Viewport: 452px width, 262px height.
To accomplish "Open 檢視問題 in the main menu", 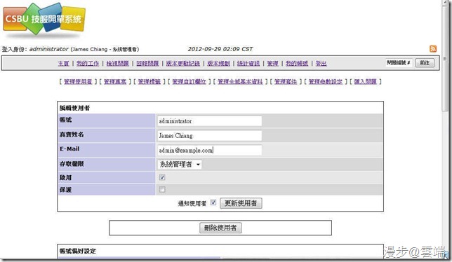I will pyautogui.click(x=118, y=63).
